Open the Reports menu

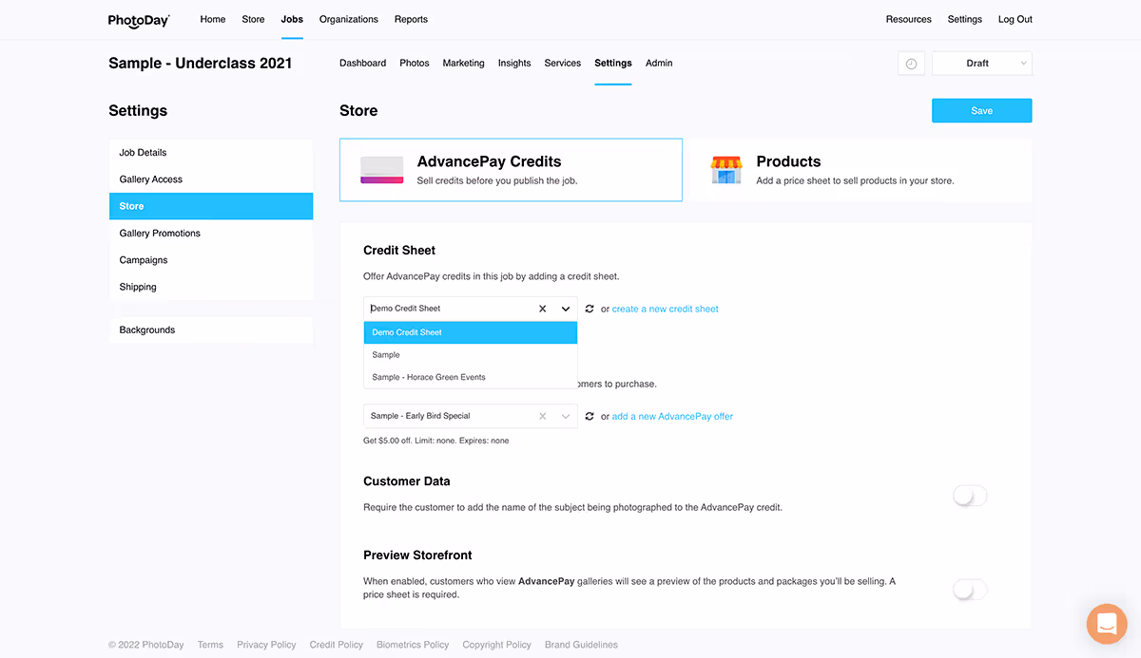tap(411, 19)
